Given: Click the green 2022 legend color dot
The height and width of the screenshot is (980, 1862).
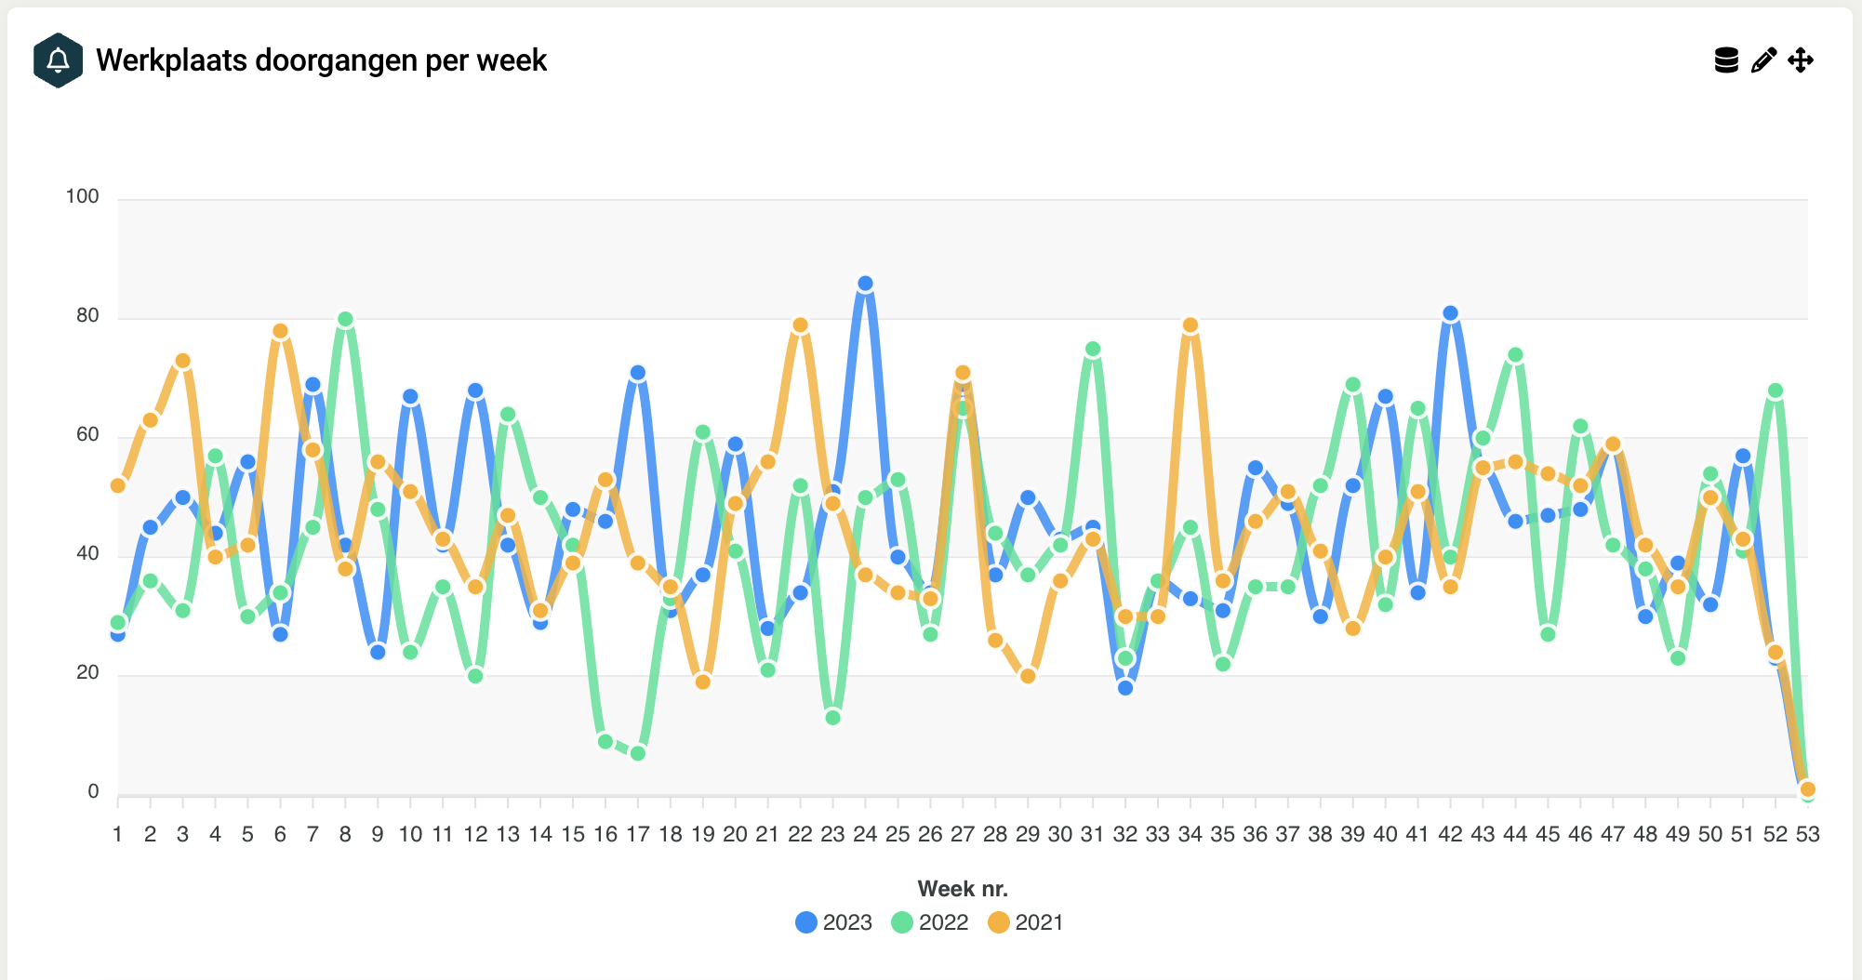Looking at the screenshot, I should 902,922.
